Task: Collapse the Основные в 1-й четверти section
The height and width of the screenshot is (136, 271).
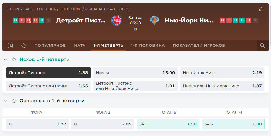Action: [5, 101]
